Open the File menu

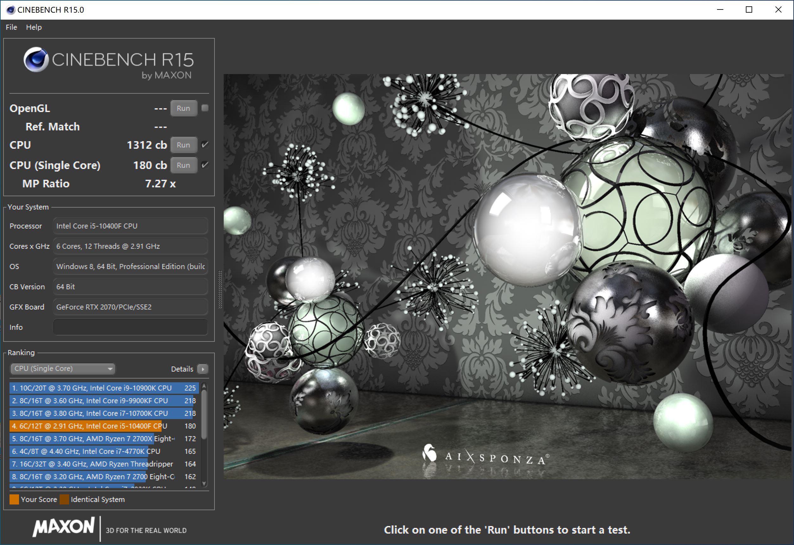pyautogui.click(x=11, y=27)
